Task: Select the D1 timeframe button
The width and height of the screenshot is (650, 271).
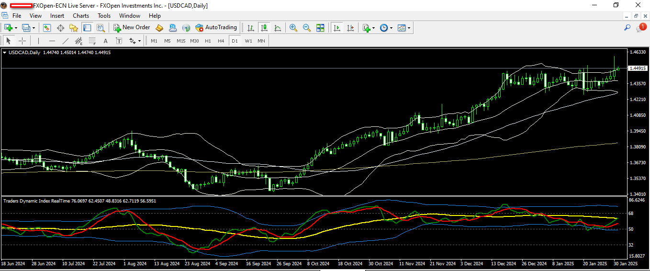Action: click(235, 41)
